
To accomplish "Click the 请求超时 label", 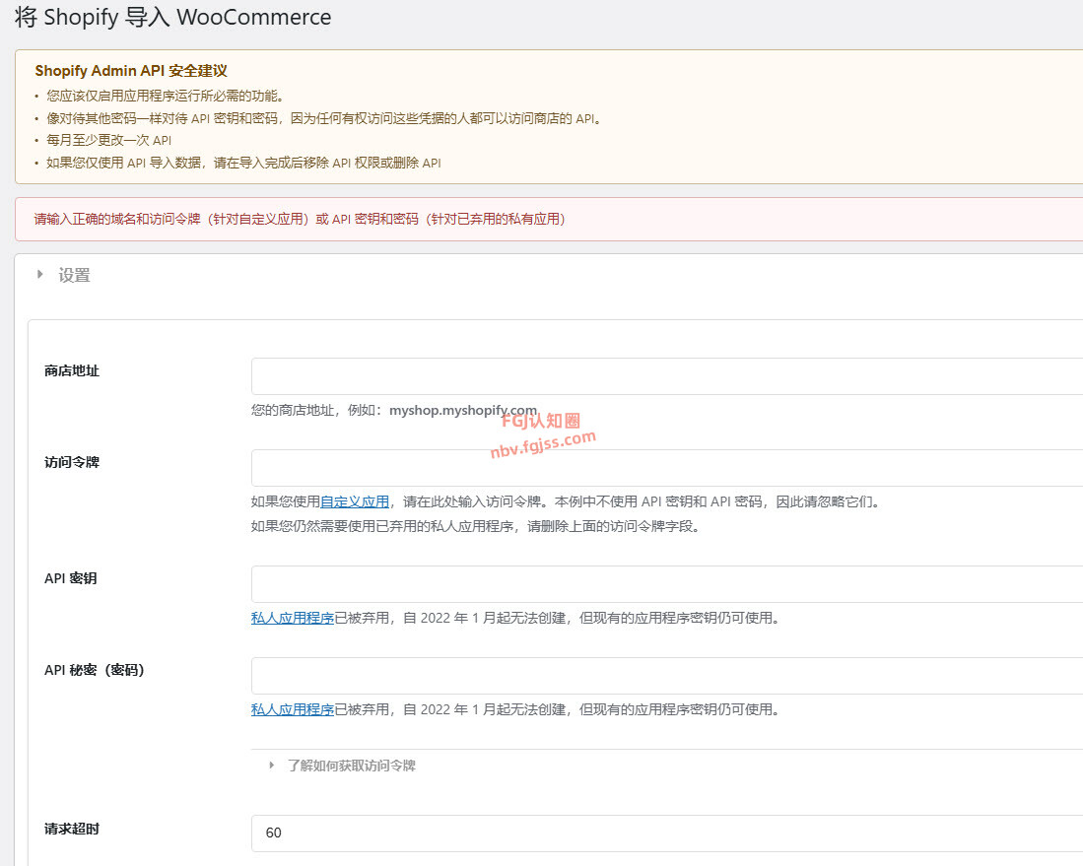I will (72, 829).
